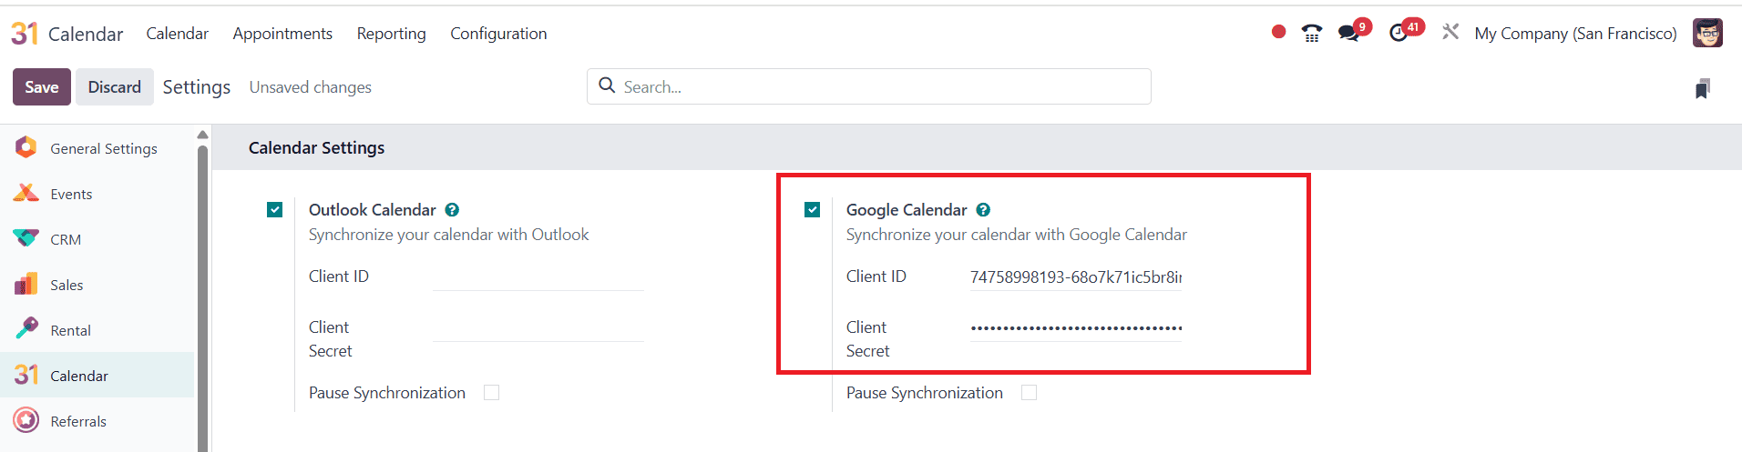Open the Appointments menu
The width and height of the screenshot is (1742, 452).
(x=282, y=34)
